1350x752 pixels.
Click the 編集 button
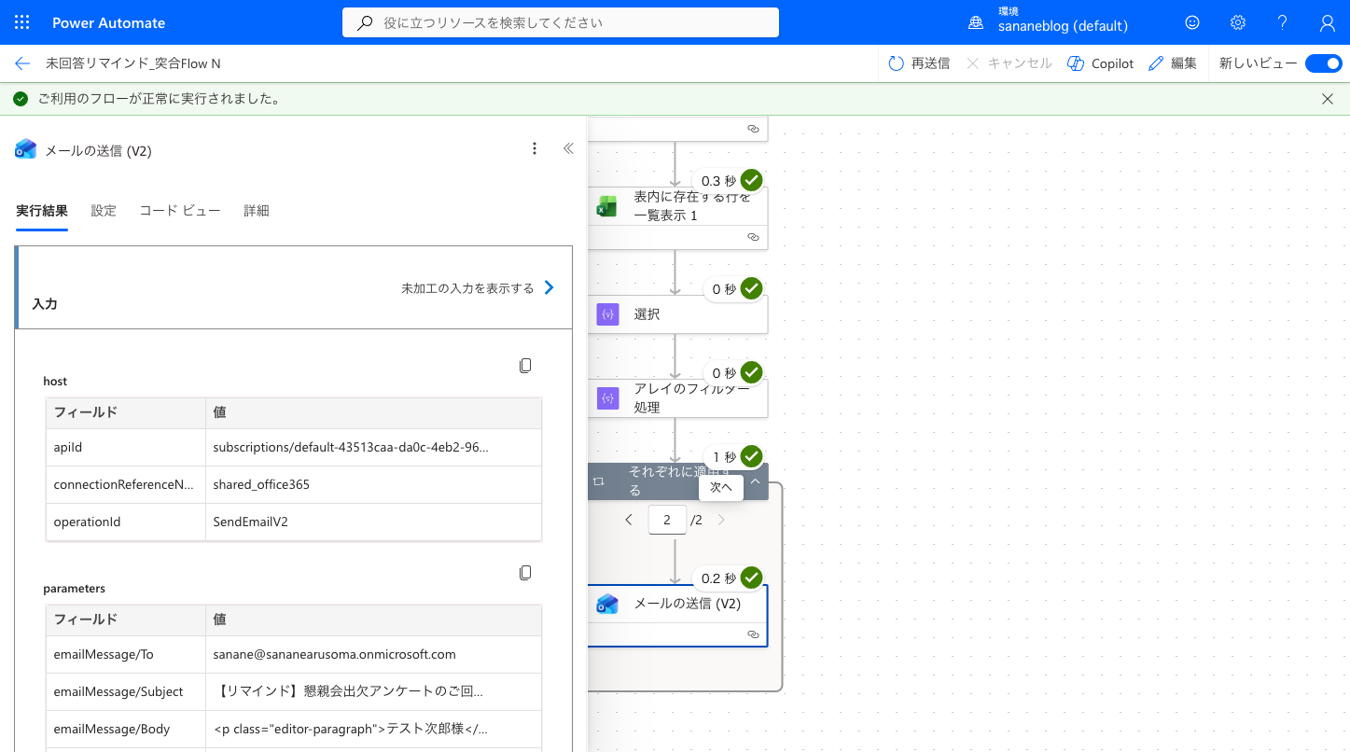[x=1173, y=63]
